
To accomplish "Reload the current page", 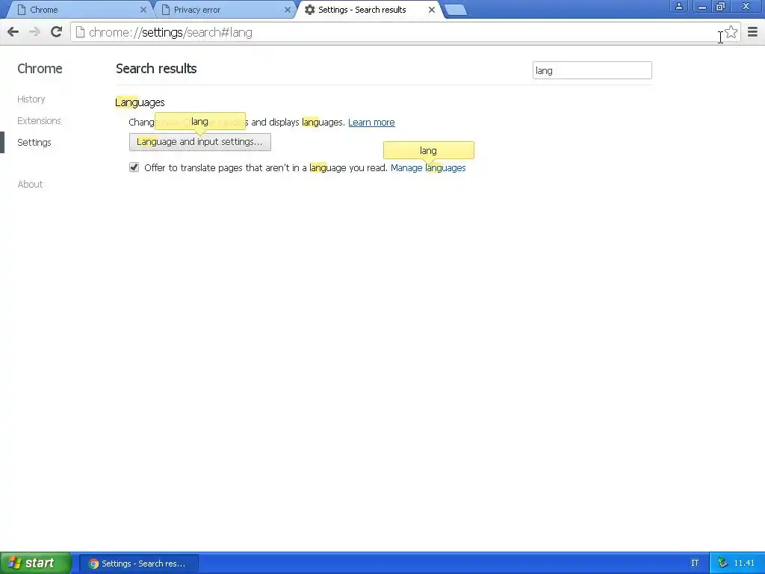I will pyautogui.click(x=56, y=32).
